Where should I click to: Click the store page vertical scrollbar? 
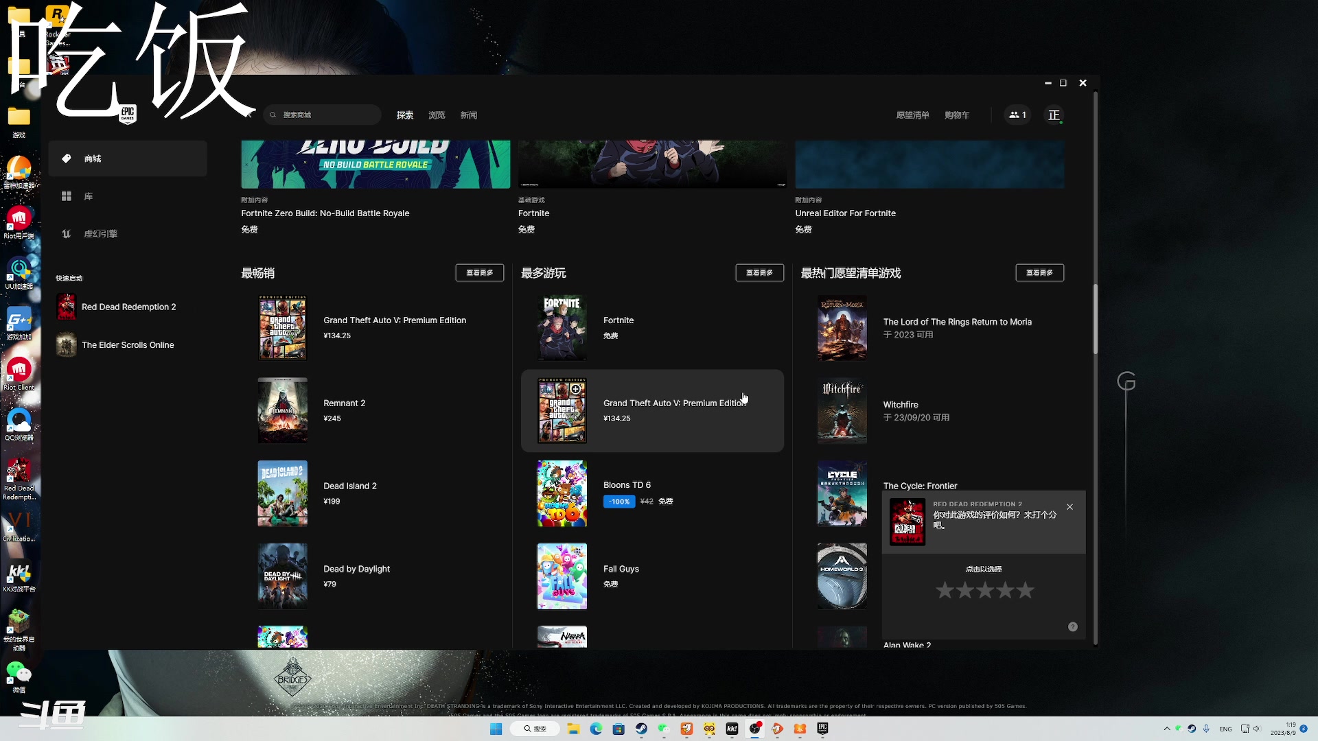(1095, 319)
